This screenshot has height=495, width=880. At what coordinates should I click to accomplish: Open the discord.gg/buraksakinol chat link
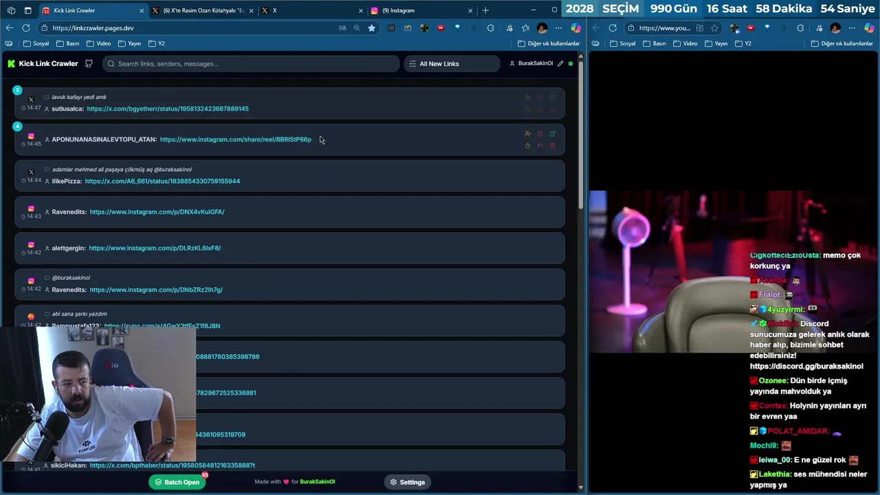[x=806, y=366]
